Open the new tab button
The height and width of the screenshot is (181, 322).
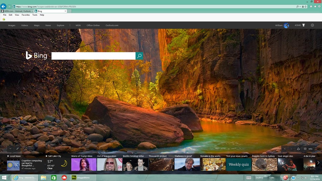70,11
